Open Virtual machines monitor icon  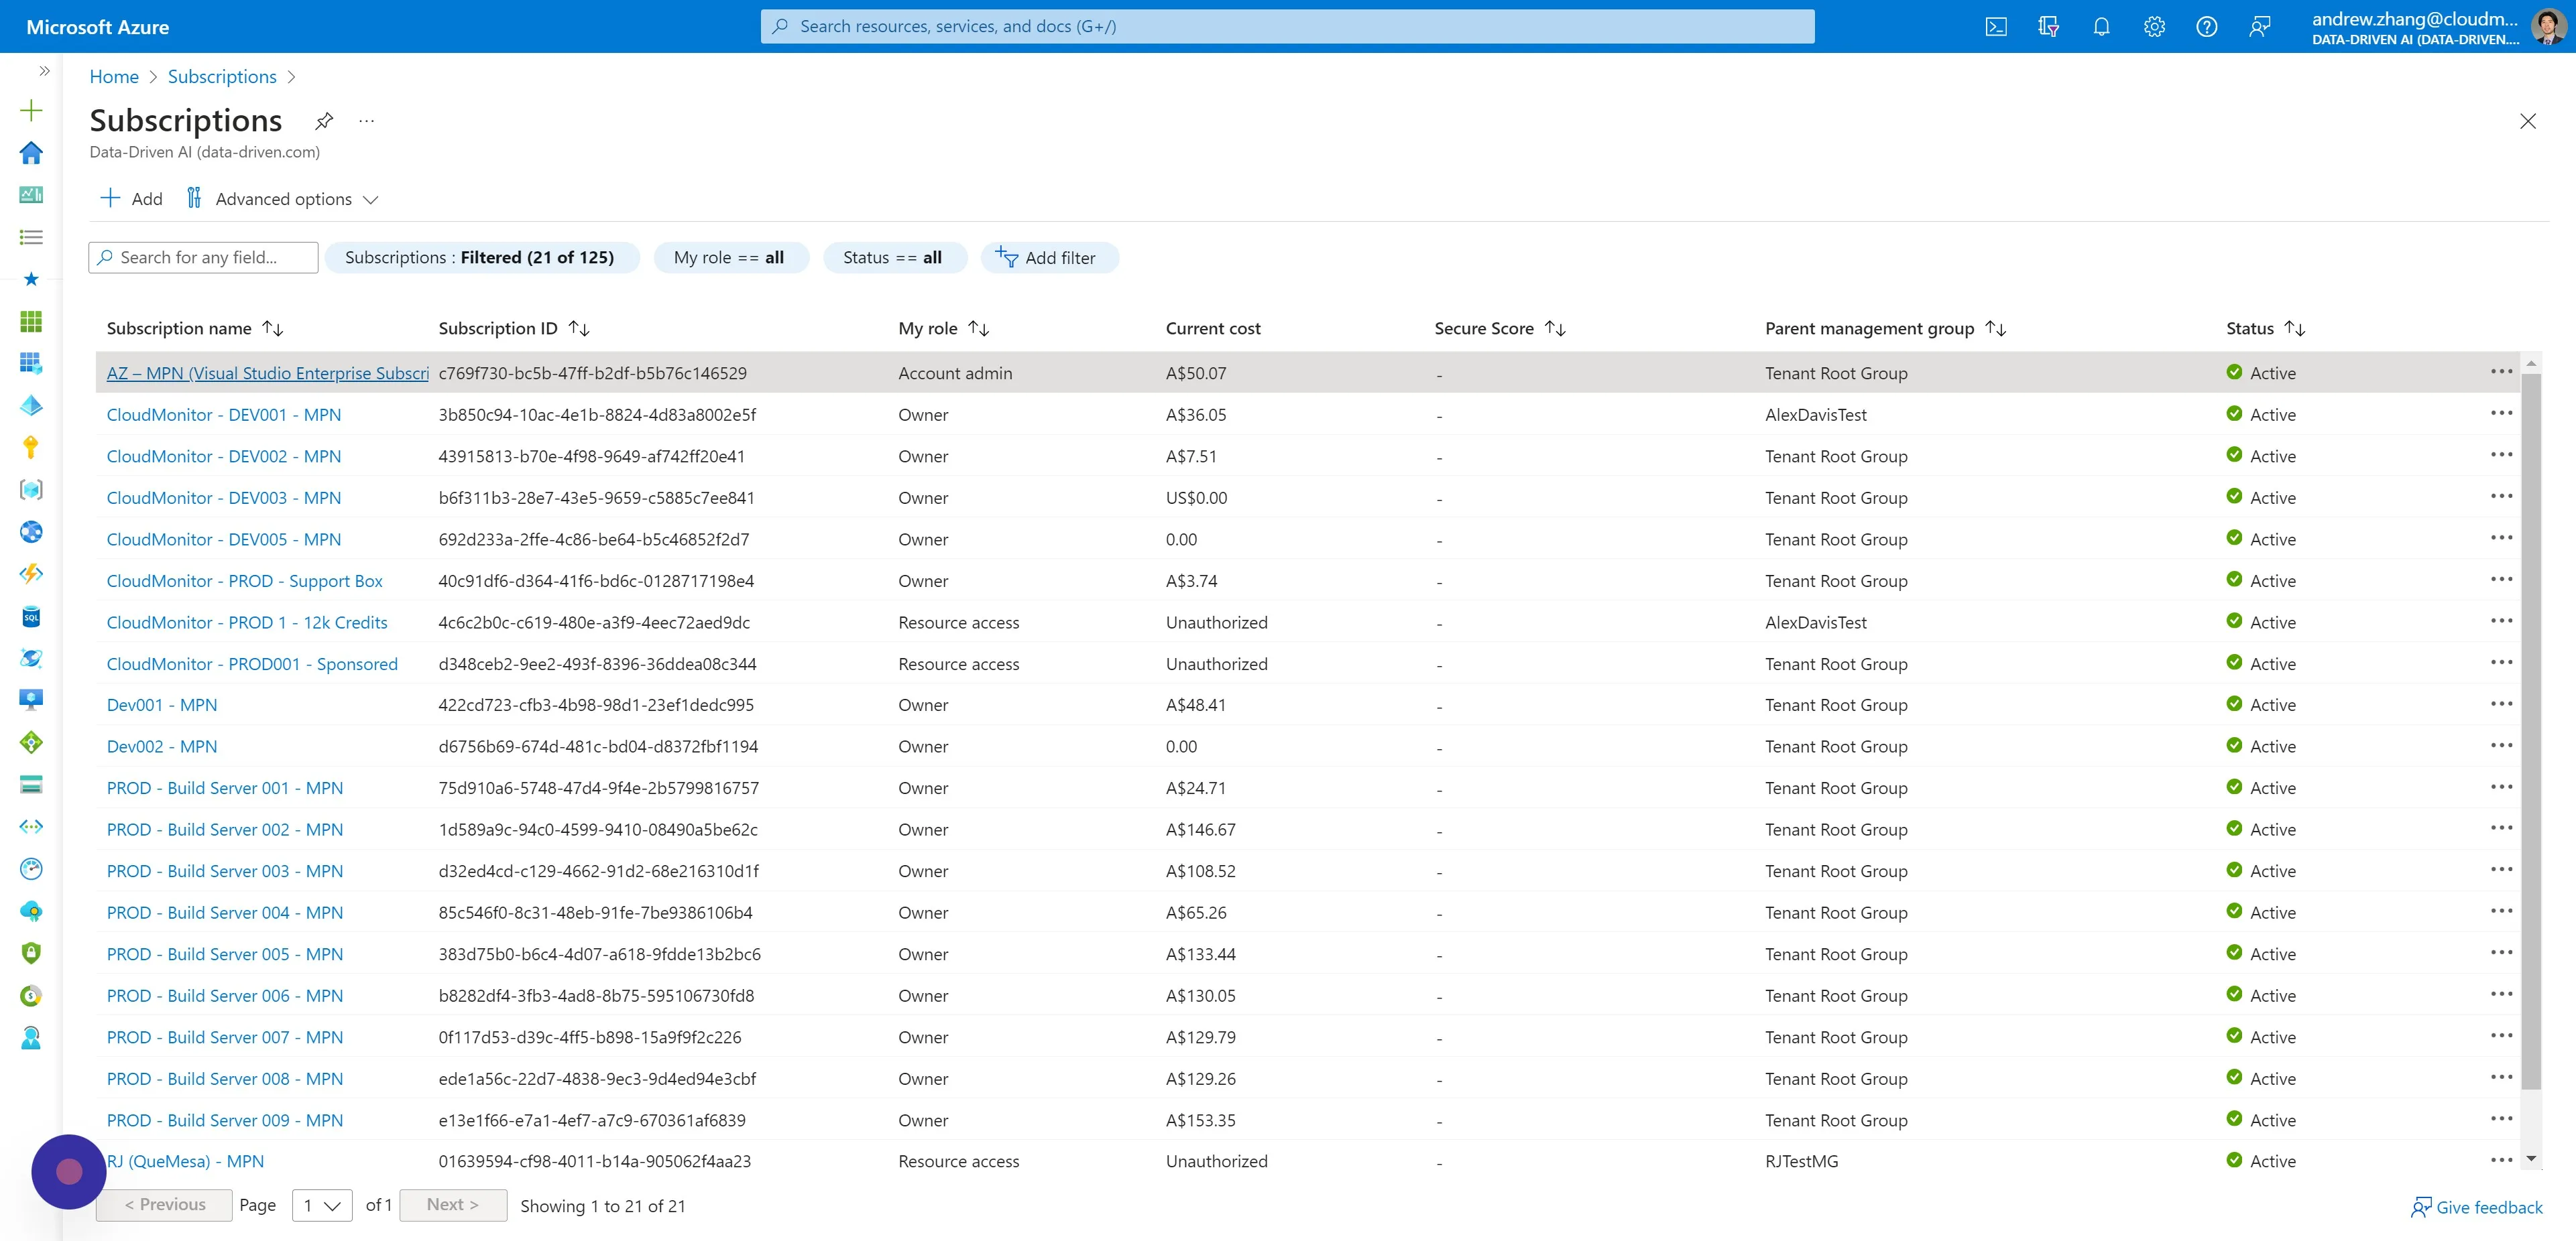[31, 700]
